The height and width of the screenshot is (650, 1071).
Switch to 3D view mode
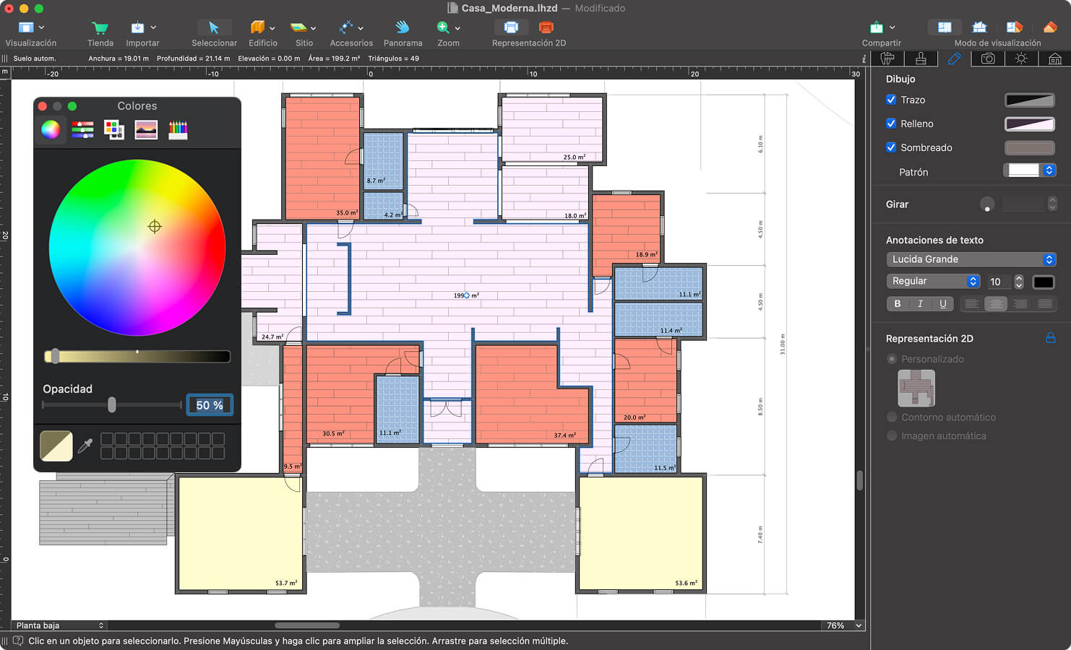[1050, 27]
